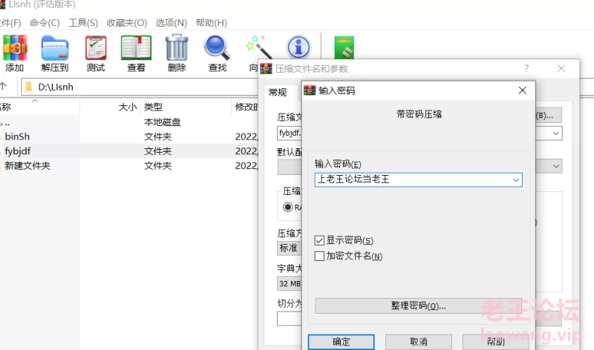The height and width of the screenshot is (350, 594).
Task: Click the 解压到 (Extract to) toolbar icon
Action: click(54, 49)
